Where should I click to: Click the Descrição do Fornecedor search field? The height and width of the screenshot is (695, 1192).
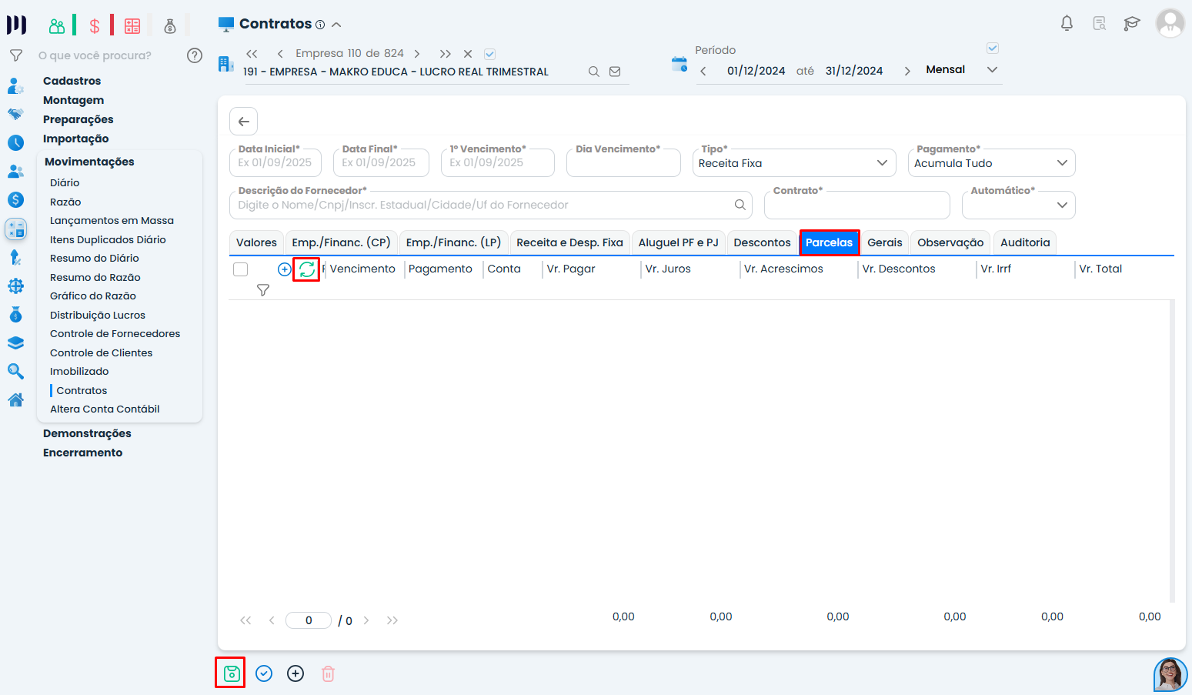pos(481,205)
